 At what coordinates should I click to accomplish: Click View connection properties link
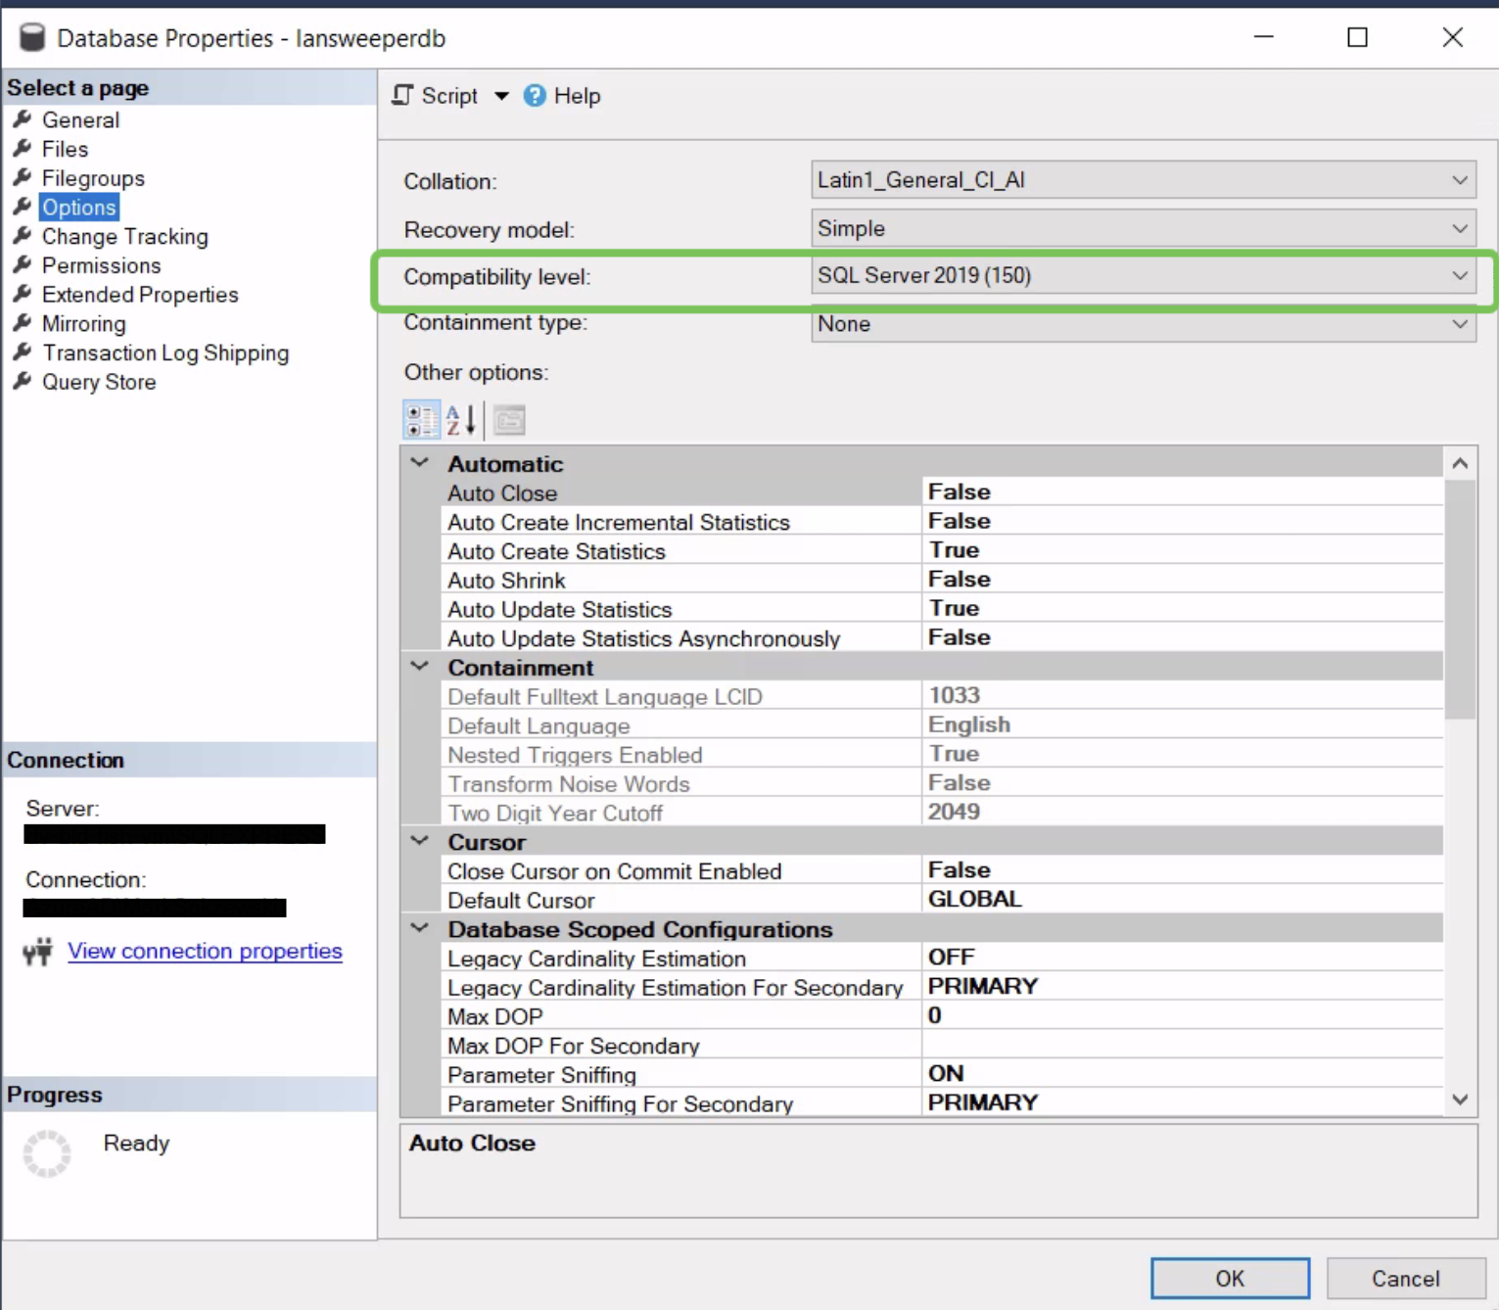point(205,951)
